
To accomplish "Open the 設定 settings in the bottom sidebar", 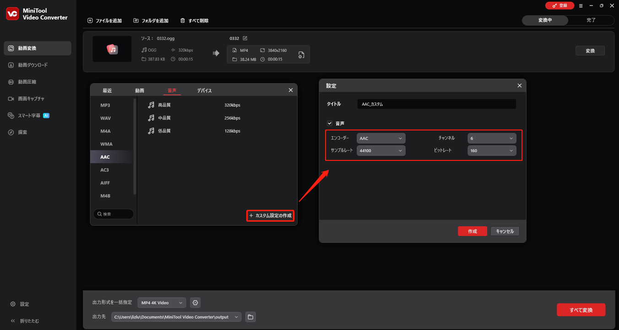I will pos(21,303).
